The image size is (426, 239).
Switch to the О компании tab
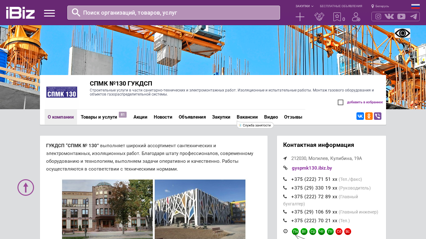61,117
